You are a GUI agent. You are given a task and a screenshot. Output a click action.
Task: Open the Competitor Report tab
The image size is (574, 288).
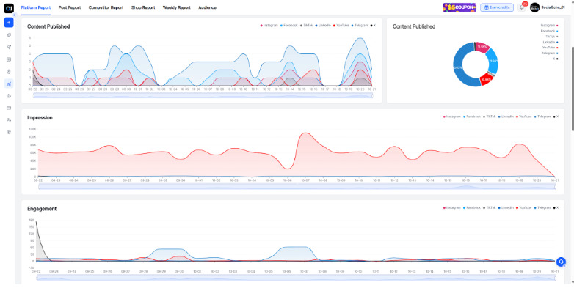(x=106, y=7)
